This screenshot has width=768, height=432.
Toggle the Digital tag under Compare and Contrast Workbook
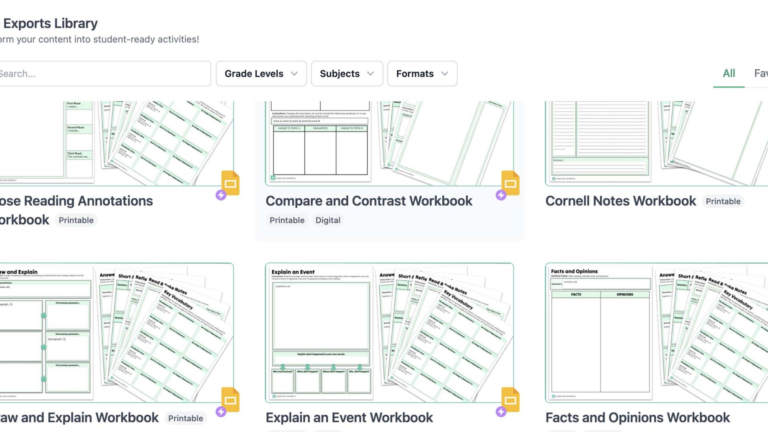[x=328, y=220]
